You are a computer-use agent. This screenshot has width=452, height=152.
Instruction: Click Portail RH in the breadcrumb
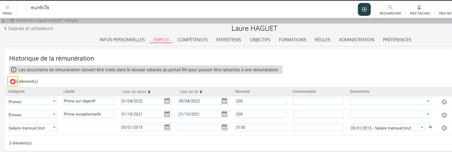tap(24, 21)
